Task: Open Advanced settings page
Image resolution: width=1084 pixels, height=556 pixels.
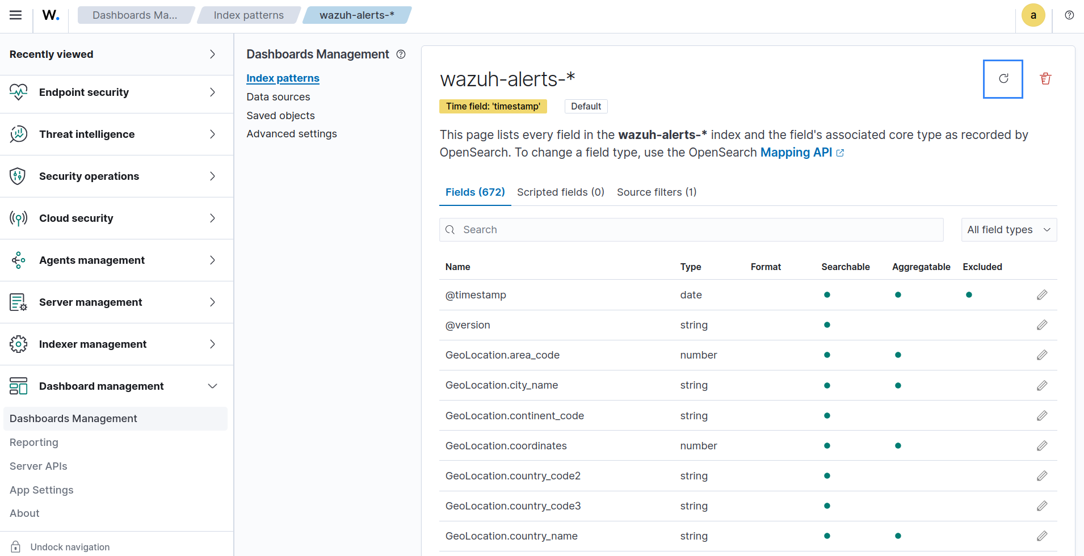Action: coord(292,134)
